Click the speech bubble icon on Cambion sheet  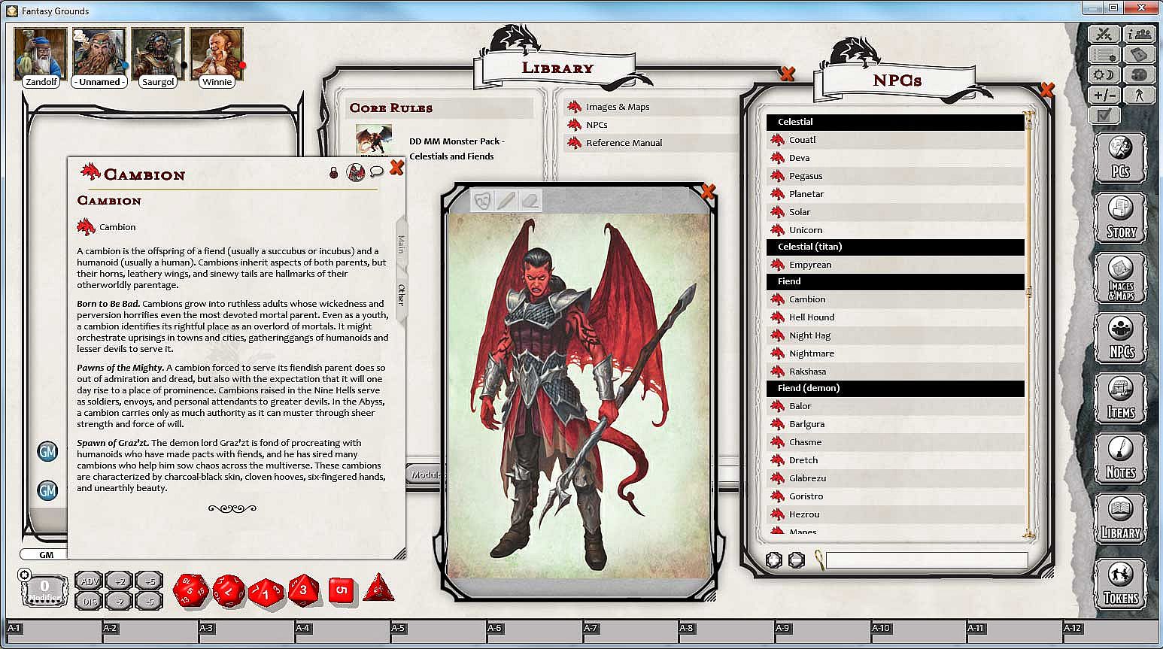pyautogui.click(x=376, y=172)
